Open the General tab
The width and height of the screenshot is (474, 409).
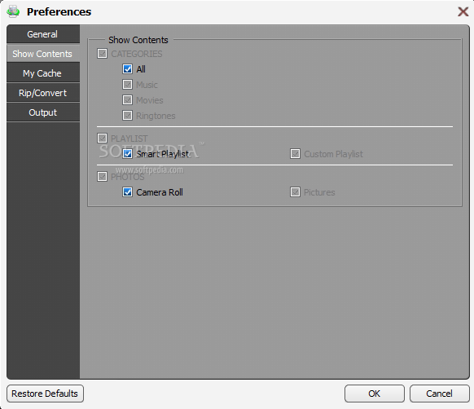(x=43, y=34)
